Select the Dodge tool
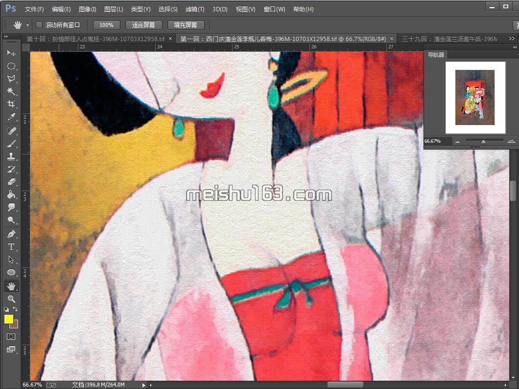Screen dimensions: 519x389 pyautogui.click(x=11, y=220)
